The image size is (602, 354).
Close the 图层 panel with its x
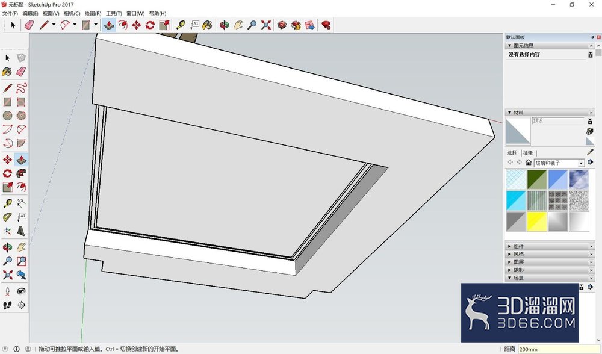click(591, 262)
